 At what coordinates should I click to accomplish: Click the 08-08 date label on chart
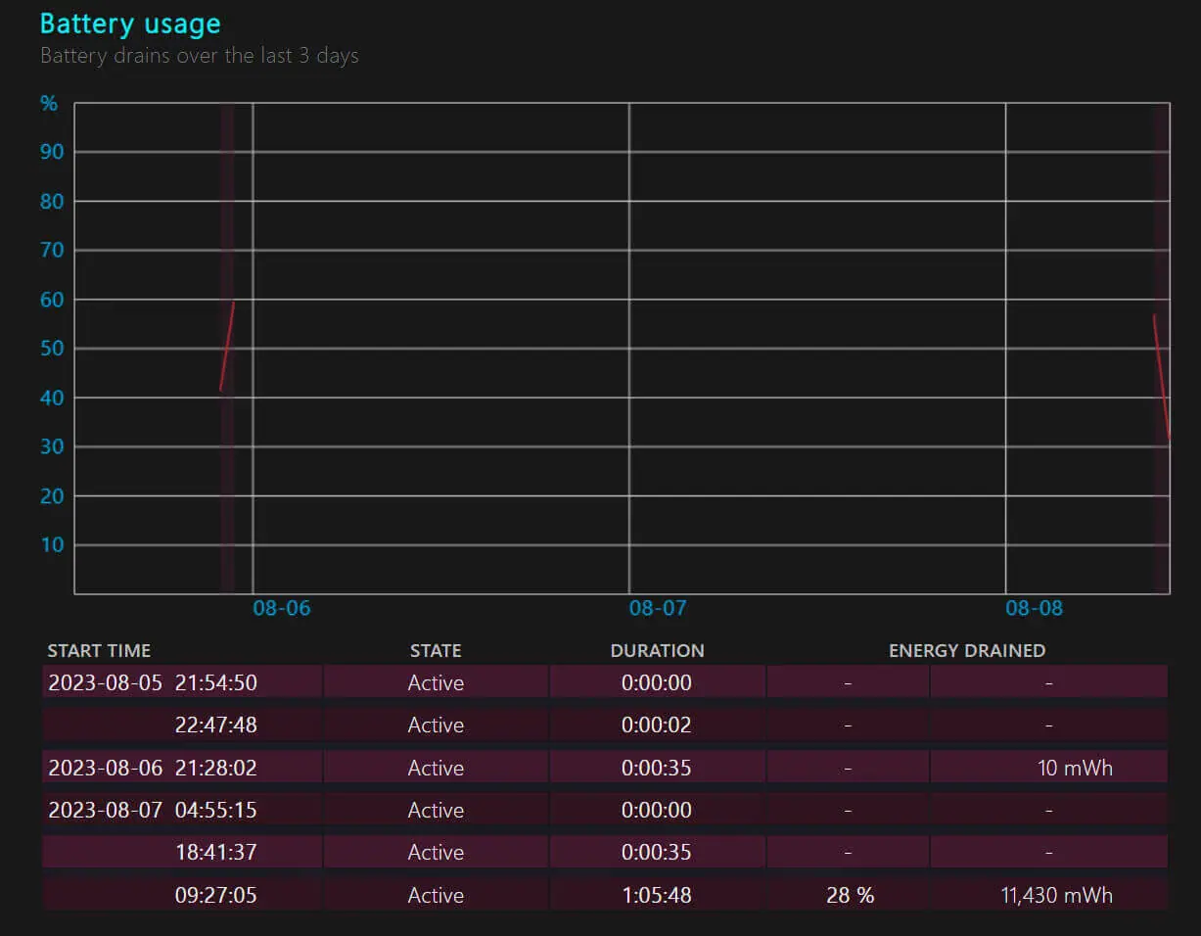pyautogui.click(x=1035, y=608)
